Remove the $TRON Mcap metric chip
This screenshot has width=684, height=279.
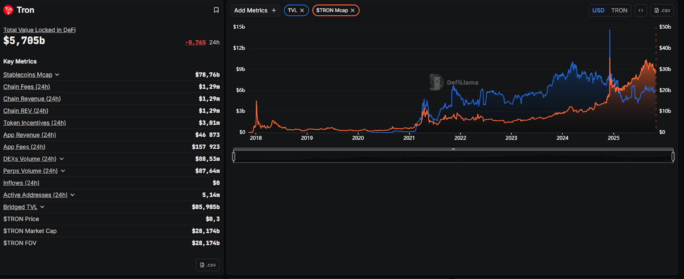pos(353,10)
